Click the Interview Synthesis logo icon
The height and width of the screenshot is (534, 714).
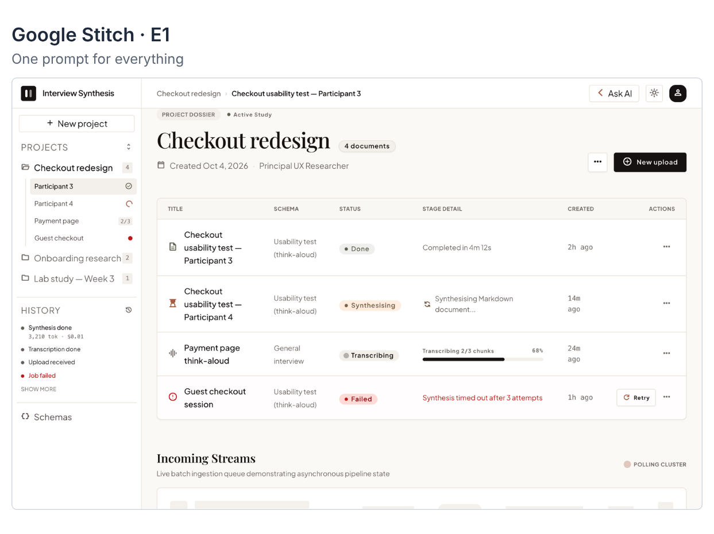(x=29, y=93)
